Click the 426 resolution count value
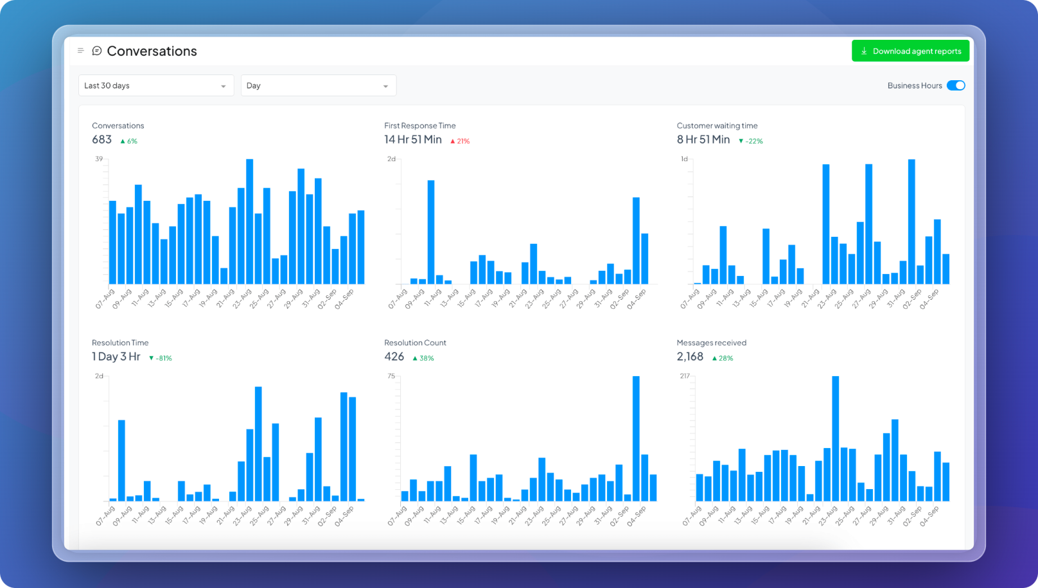 click(394, 357)
